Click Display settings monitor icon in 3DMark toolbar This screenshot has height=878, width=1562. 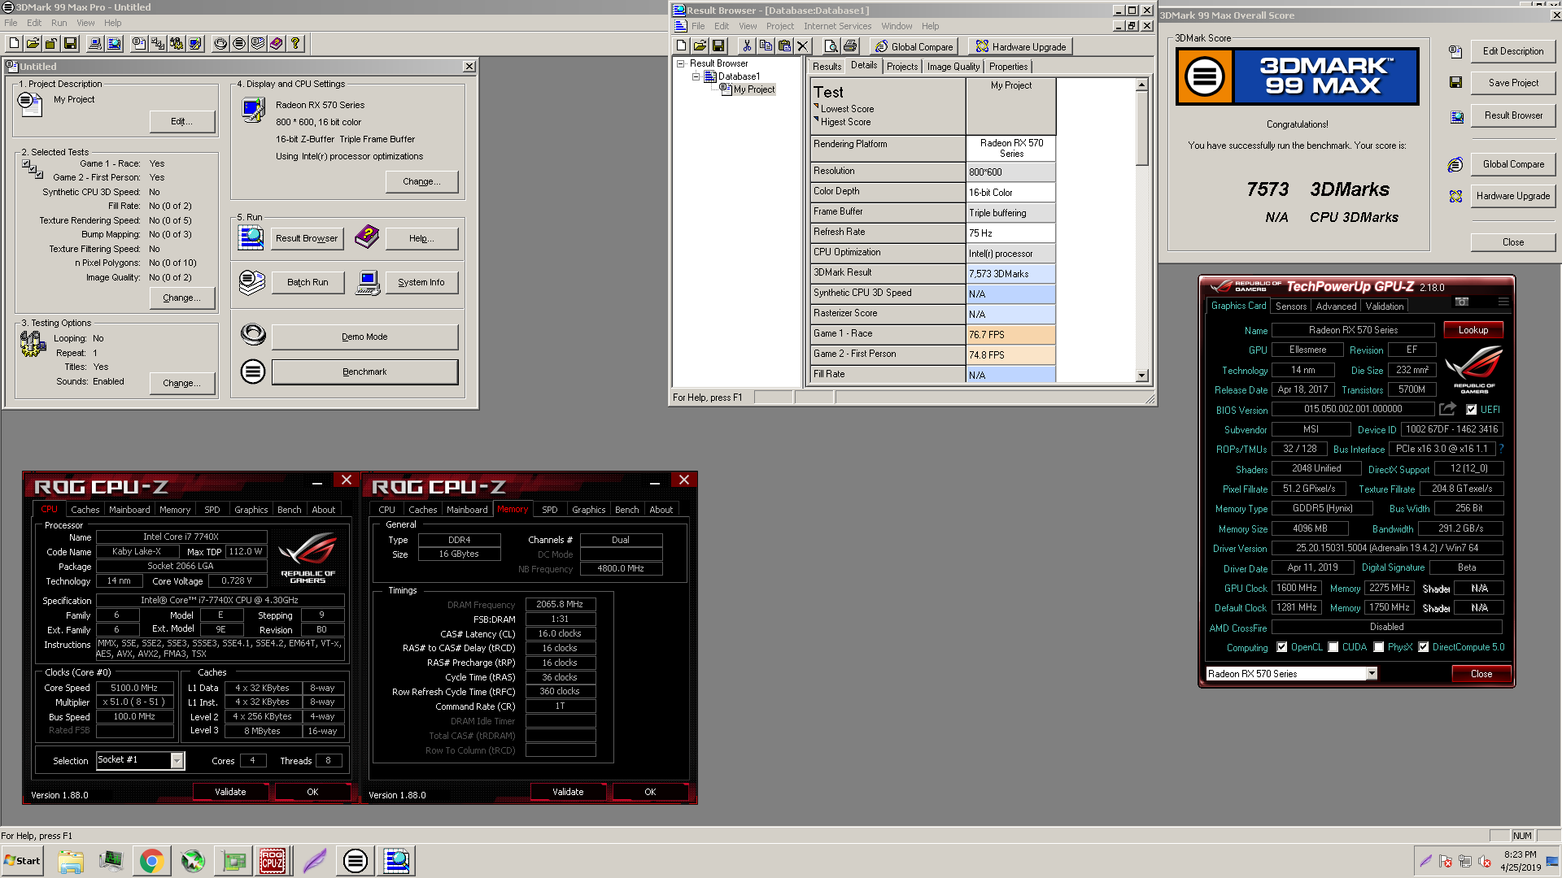195,44
